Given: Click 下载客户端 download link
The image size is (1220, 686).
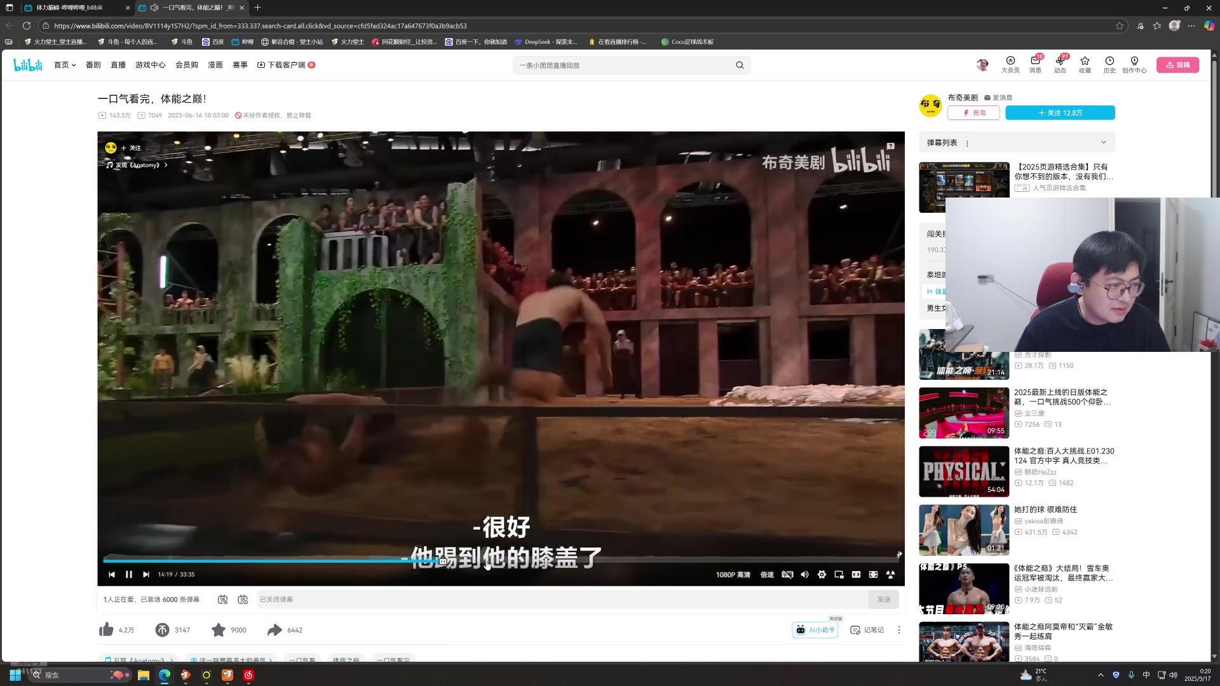Looking at the screenshot, I should tap(286, 65).
